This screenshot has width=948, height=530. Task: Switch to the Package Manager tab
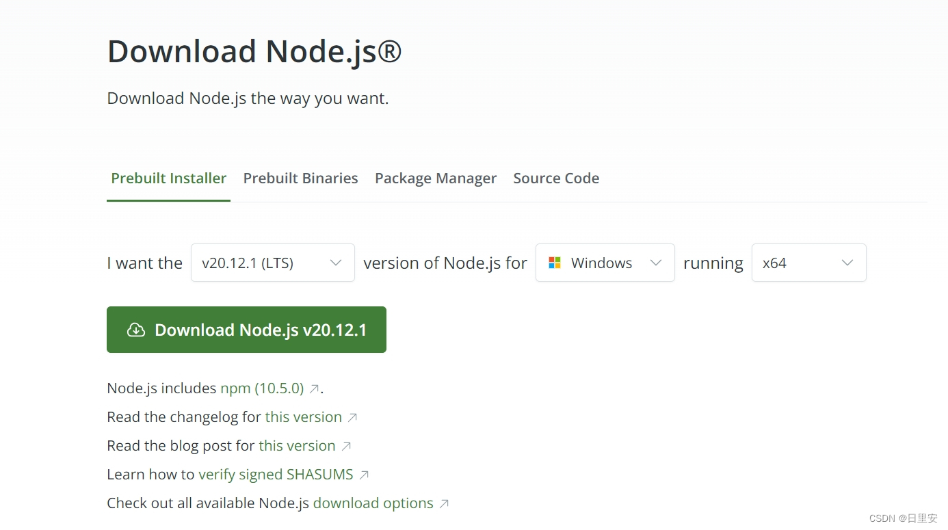(436, 178)
